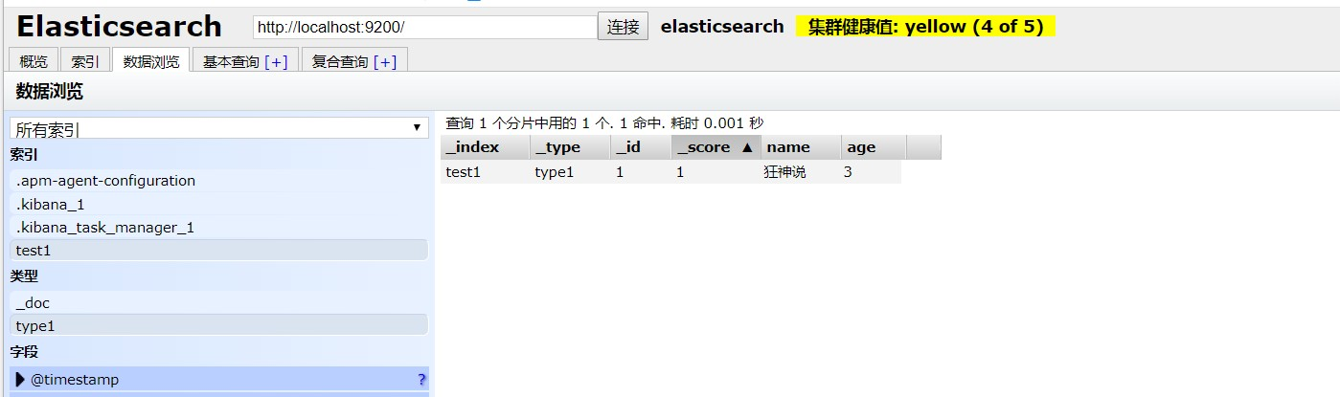Switch to the 索引 tab
Viewport: 1340px width, 397px height.
click(x=85, y=61)
